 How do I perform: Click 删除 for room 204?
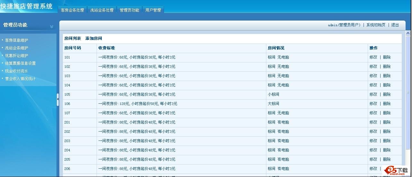pos(387,150)
